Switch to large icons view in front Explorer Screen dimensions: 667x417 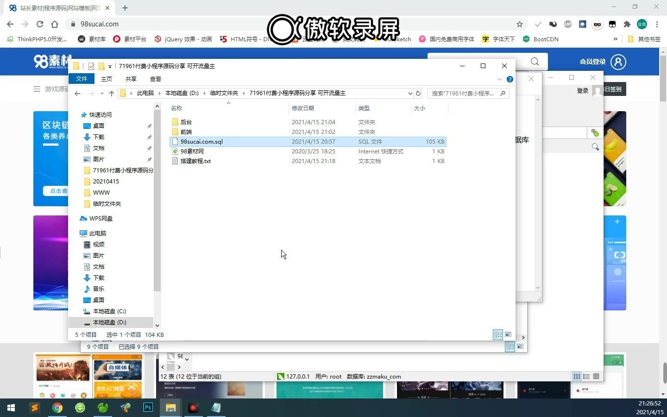click(x=508, y=335)
